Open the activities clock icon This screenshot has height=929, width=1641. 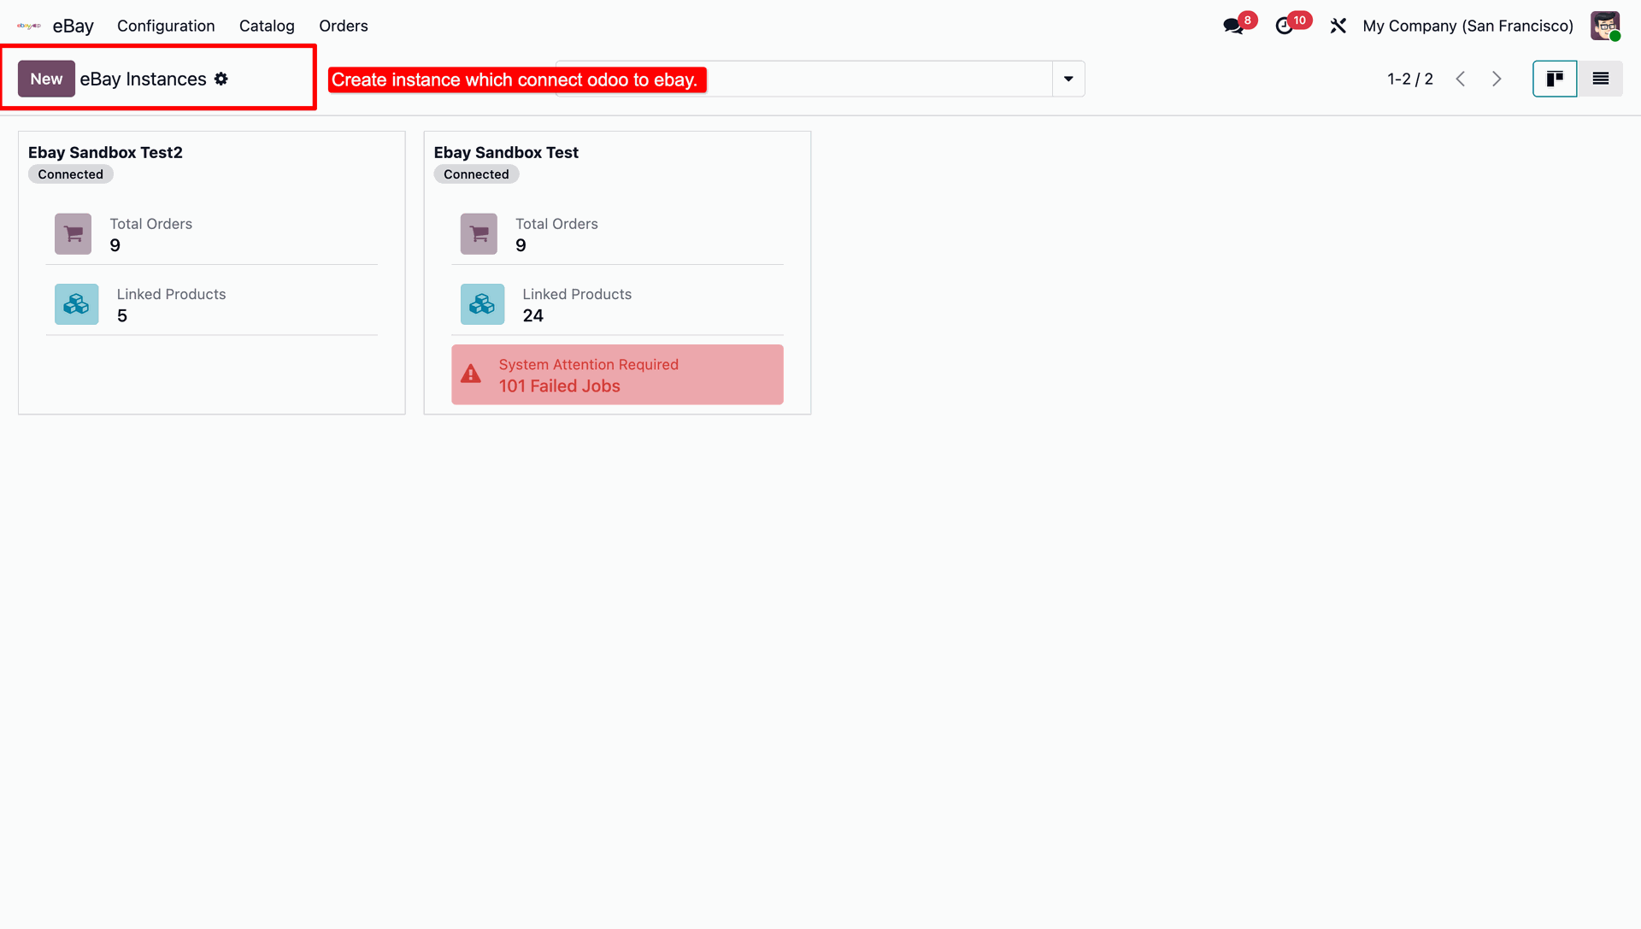point(1284,26)
